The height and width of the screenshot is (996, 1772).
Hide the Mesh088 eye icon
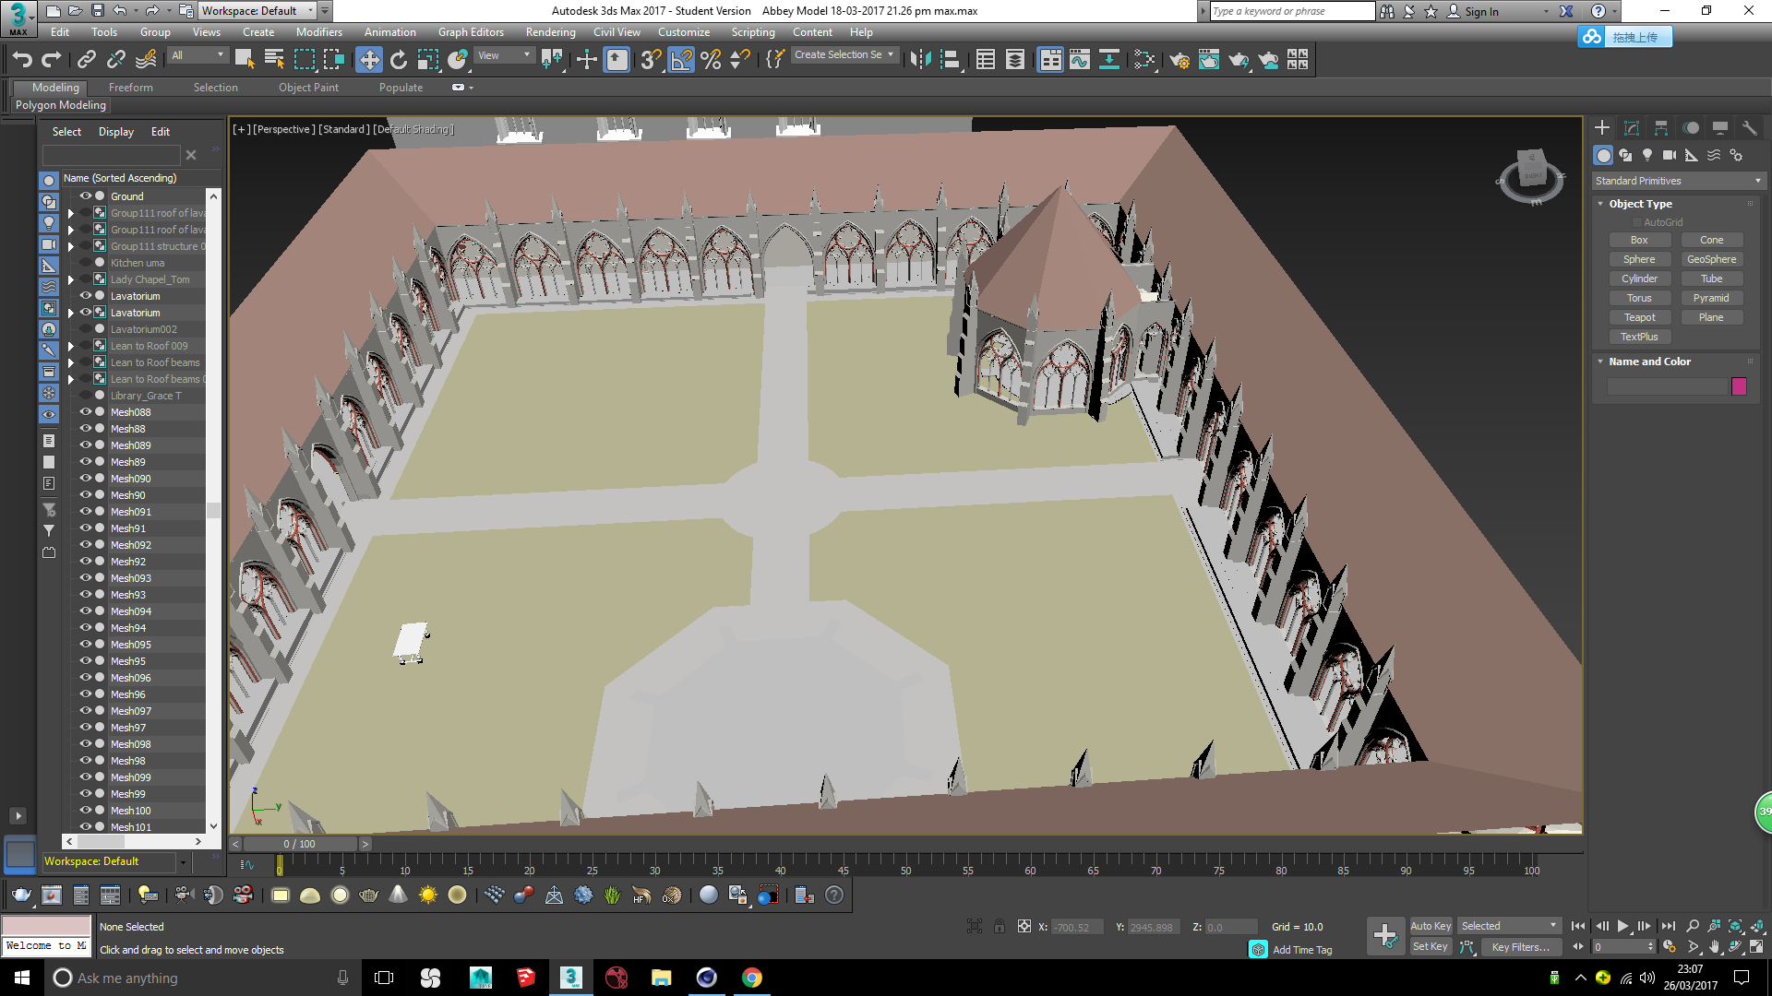point(85,411)
